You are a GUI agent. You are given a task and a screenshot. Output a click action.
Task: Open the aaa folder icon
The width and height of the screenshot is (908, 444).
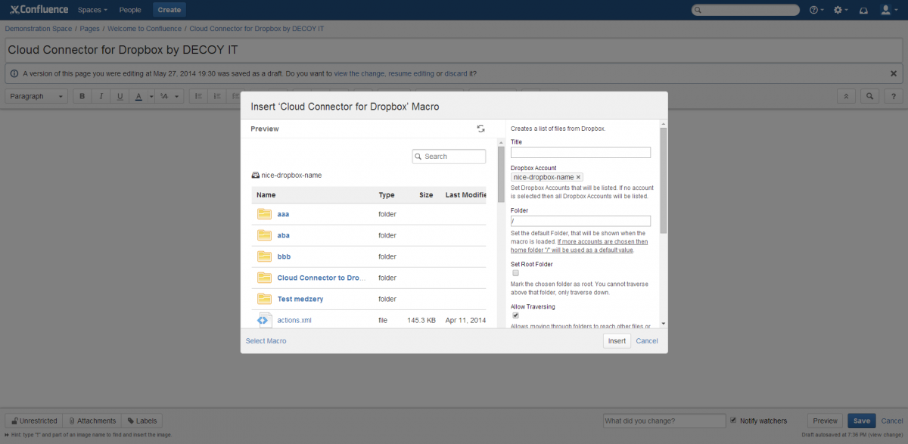264,214
